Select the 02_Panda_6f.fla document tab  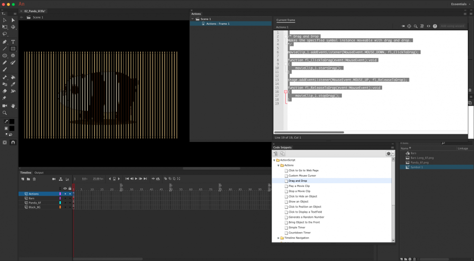click(35, 11)
